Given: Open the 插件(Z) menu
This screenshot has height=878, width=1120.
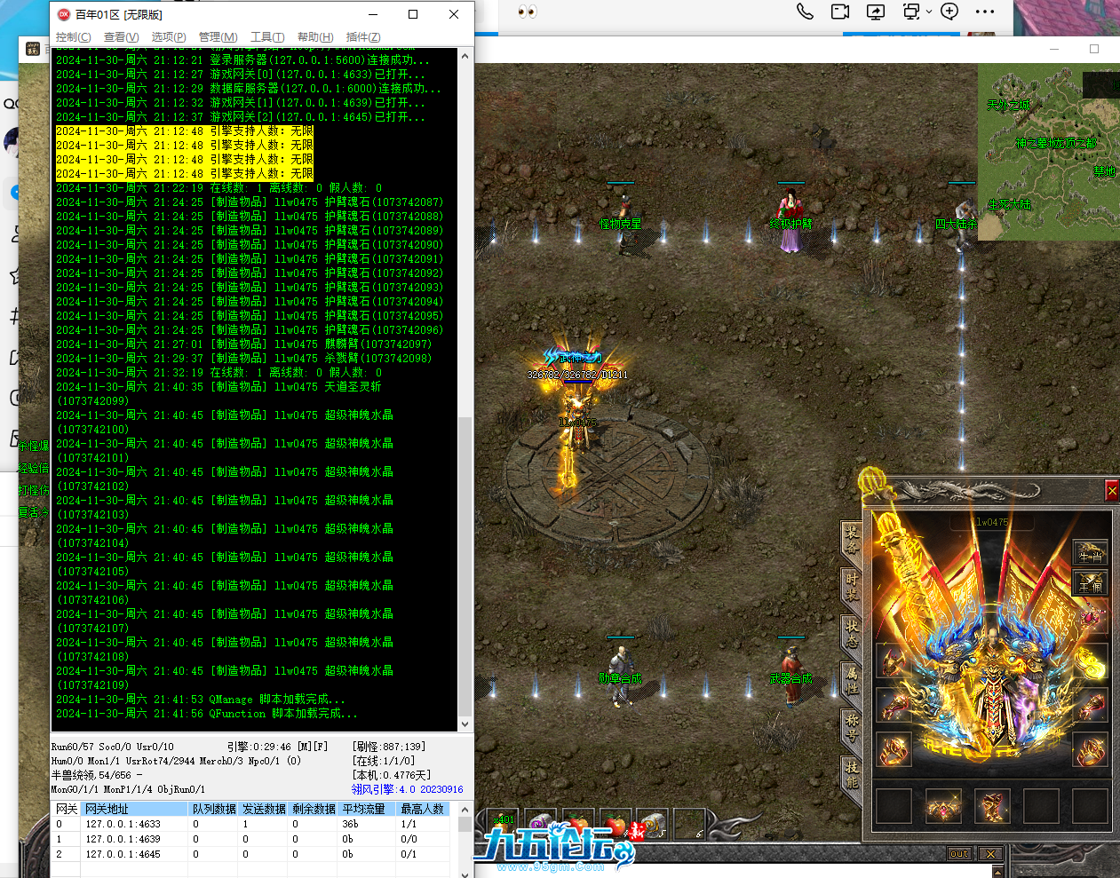Looking at the screenshot, I should point(363,37).
